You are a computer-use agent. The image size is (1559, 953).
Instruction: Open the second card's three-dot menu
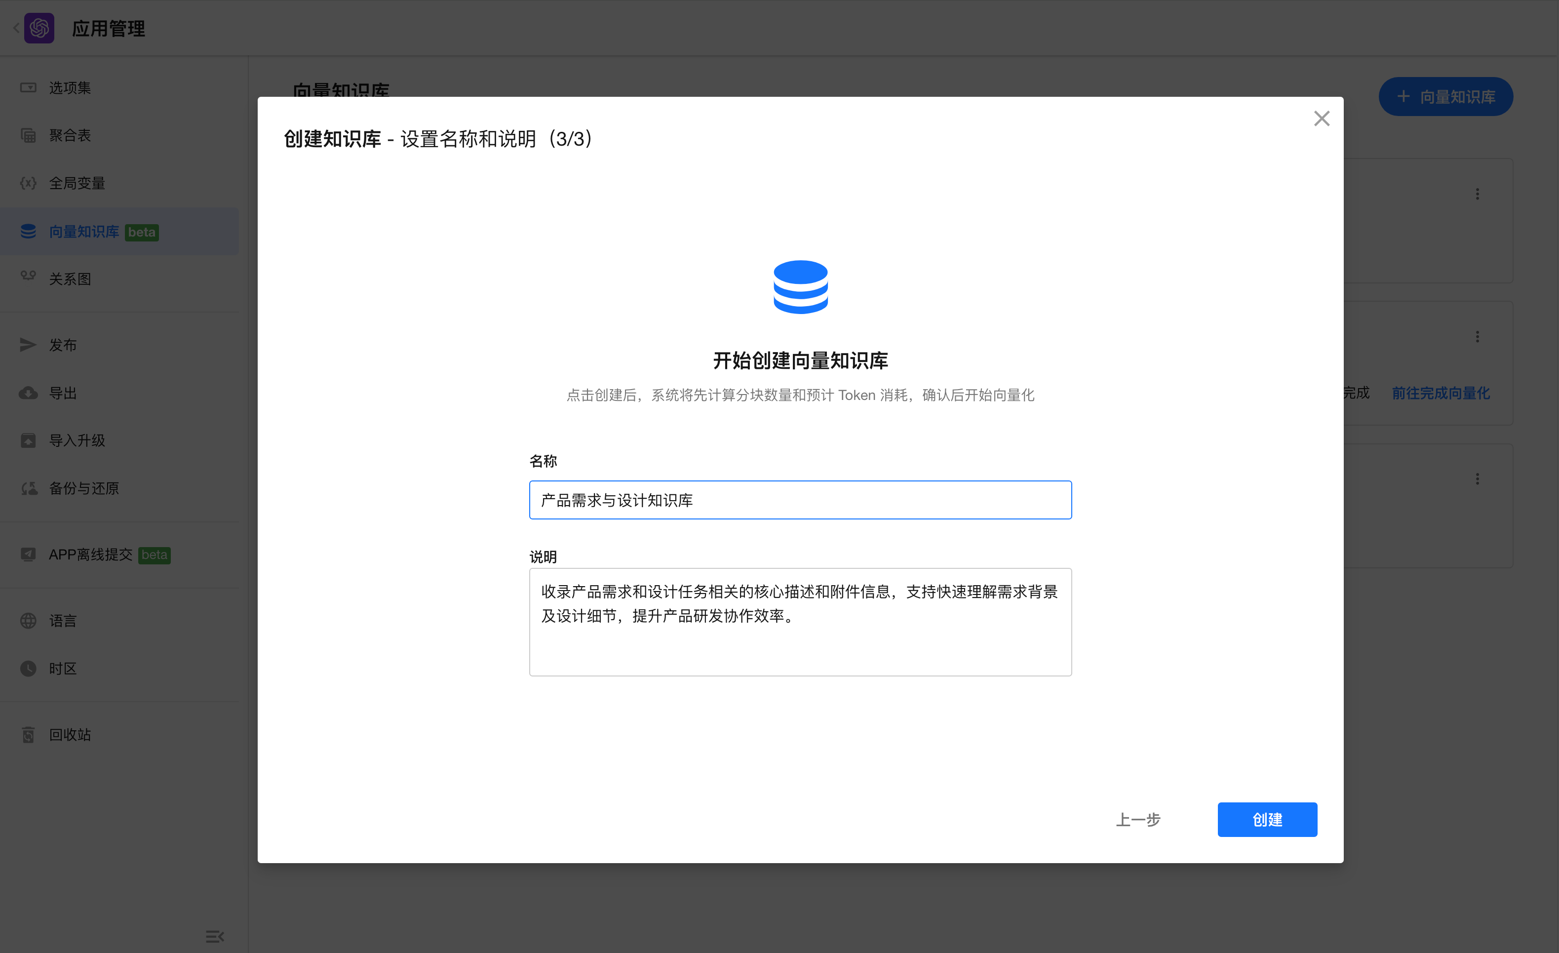pos(1478,337)
